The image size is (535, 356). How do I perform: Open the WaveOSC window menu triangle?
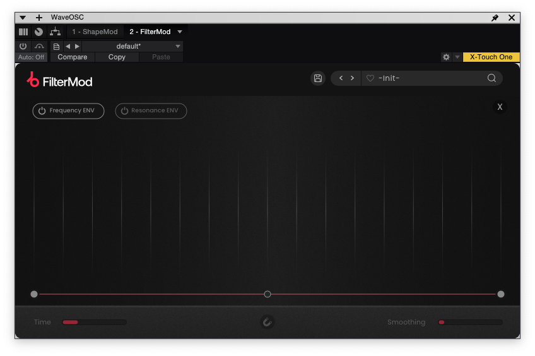pos(23,18)
